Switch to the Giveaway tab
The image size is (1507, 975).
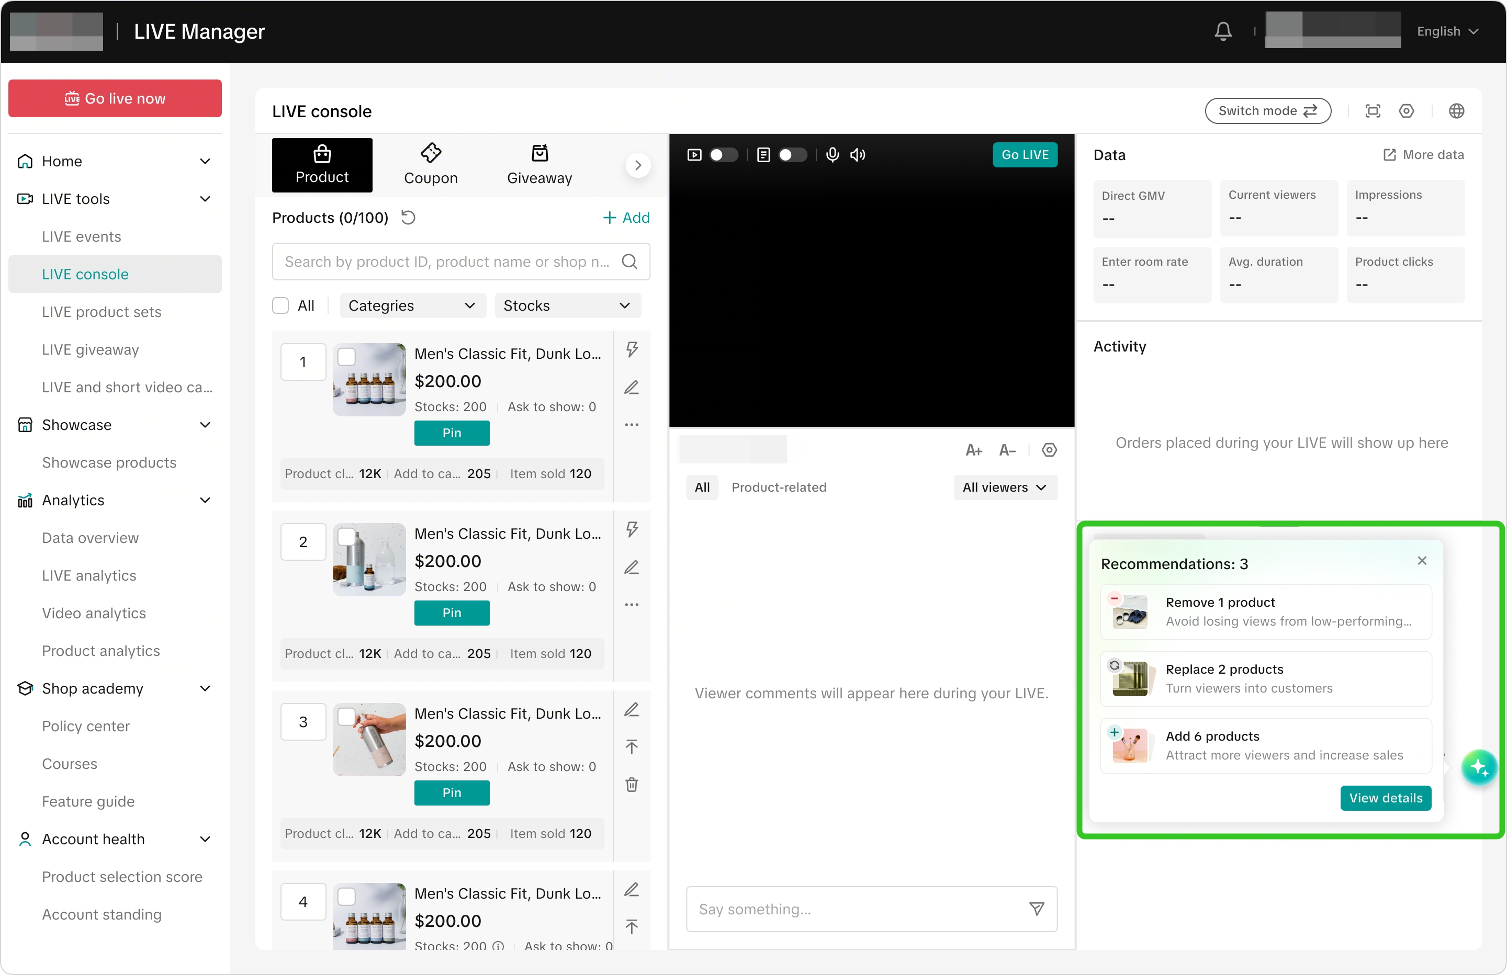click(x=539, y=165)
